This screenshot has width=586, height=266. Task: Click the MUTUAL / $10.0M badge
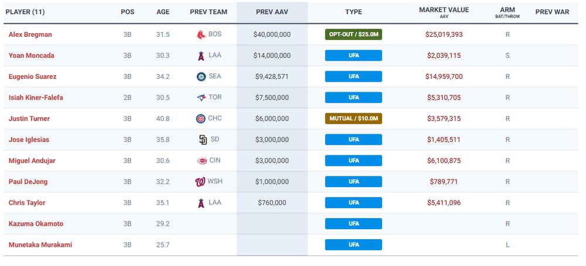[x=353, y=119]
